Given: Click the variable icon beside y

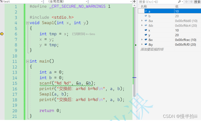Looking at the screenshot, I should tap(146, 35).
